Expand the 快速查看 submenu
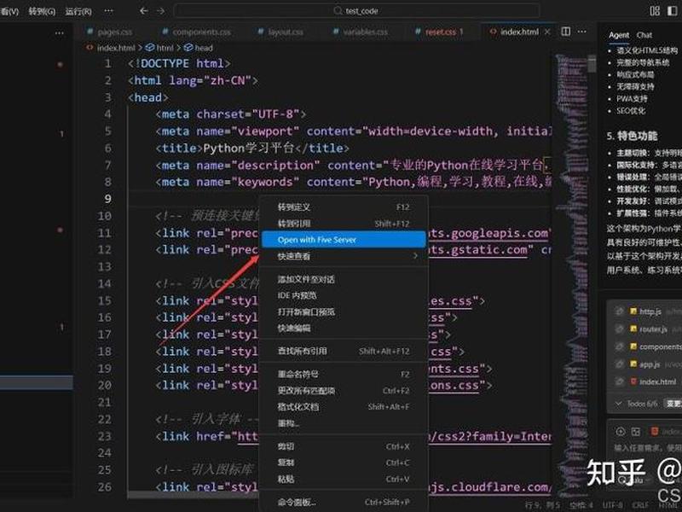The height and width of the screenshot is (512, 682). (x=344, y=256)
